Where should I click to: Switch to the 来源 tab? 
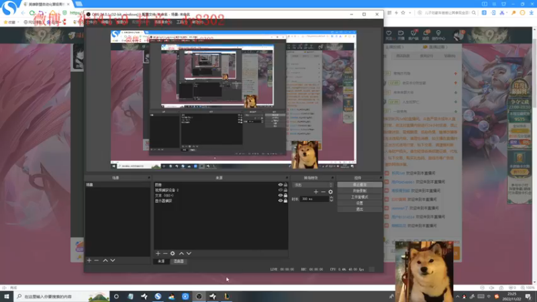pos(161,261)
